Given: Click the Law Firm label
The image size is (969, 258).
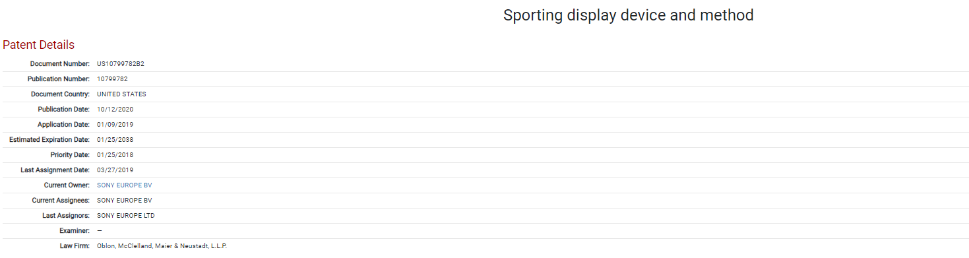Looking at the screenshot, I should (75, 246).
